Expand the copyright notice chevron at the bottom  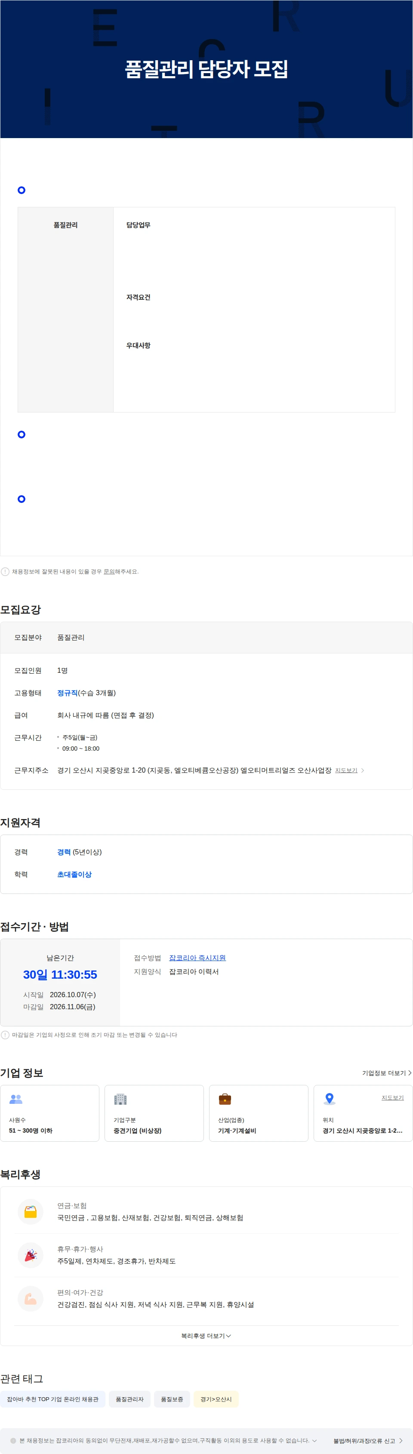click(x=315, y=1441)
